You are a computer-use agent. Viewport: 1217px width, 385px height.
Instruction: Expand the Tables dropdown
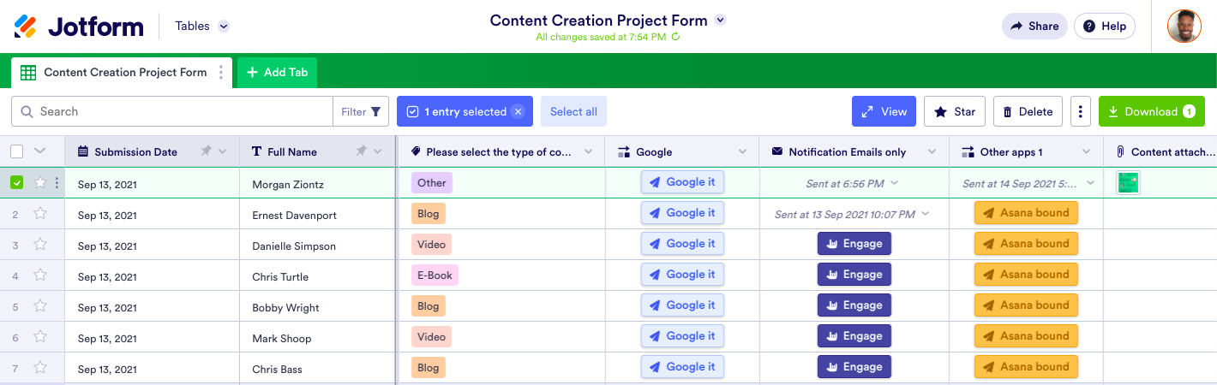(224, 27)
